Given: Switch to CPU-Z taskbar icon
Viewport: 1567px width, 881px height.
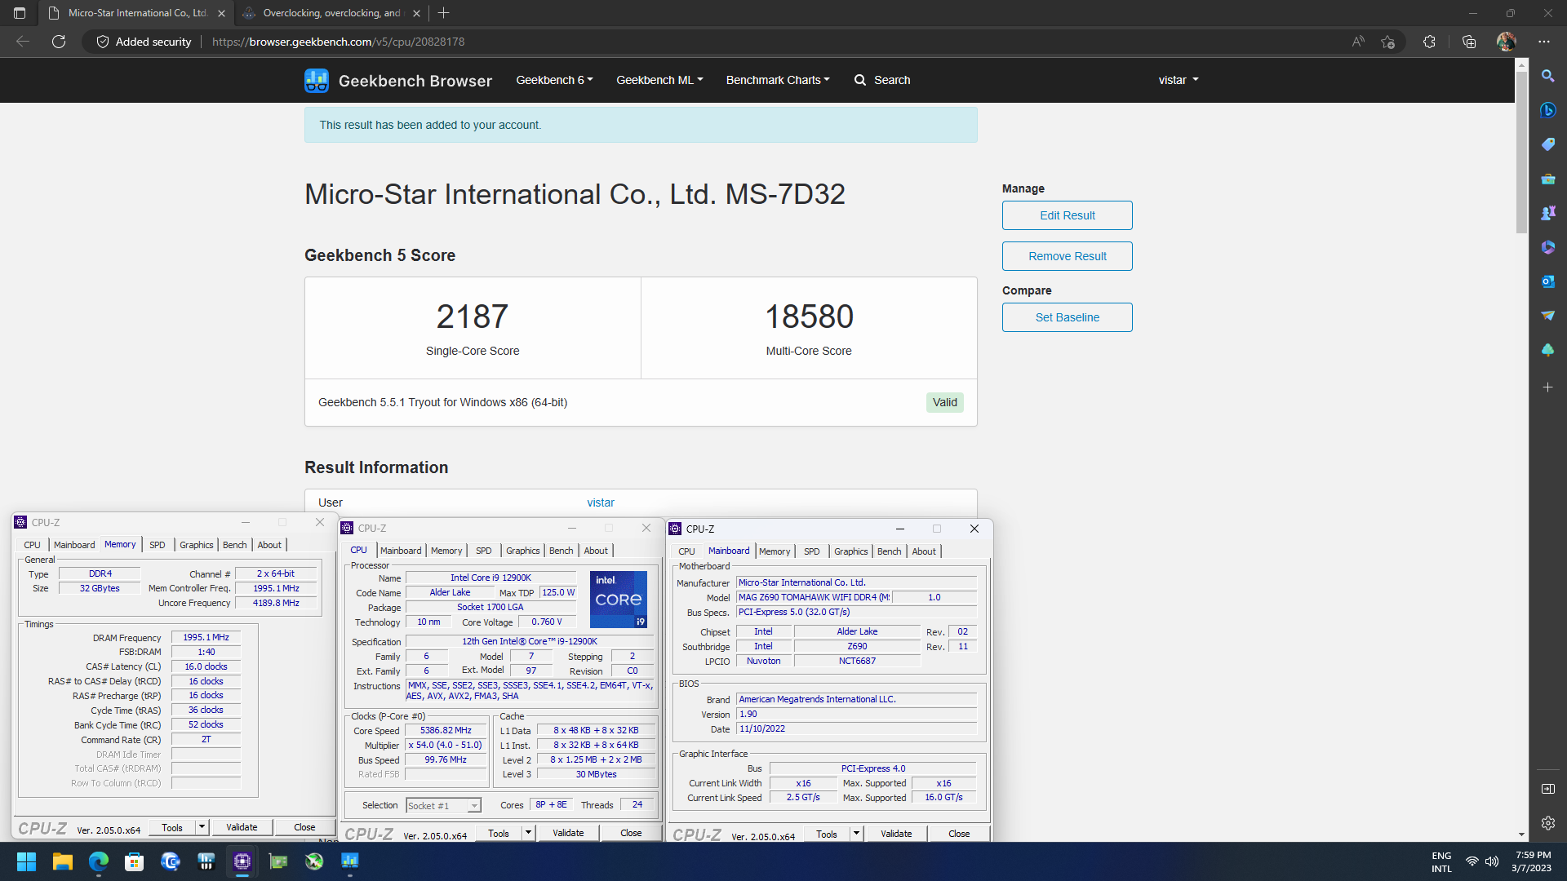Looking at the screenshot, I should [x=242, y=861].
